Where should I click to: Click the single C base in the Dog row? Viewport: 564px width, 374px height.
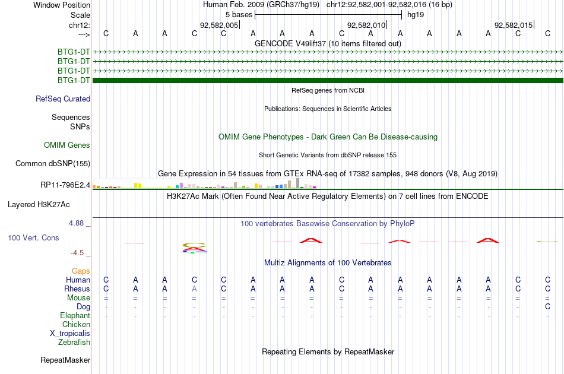547,307
